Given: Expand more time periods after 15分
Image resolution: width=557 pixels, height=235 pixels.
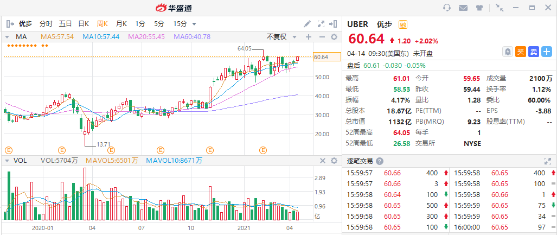Looking at the screenshot, I should [x=194, y=24].
